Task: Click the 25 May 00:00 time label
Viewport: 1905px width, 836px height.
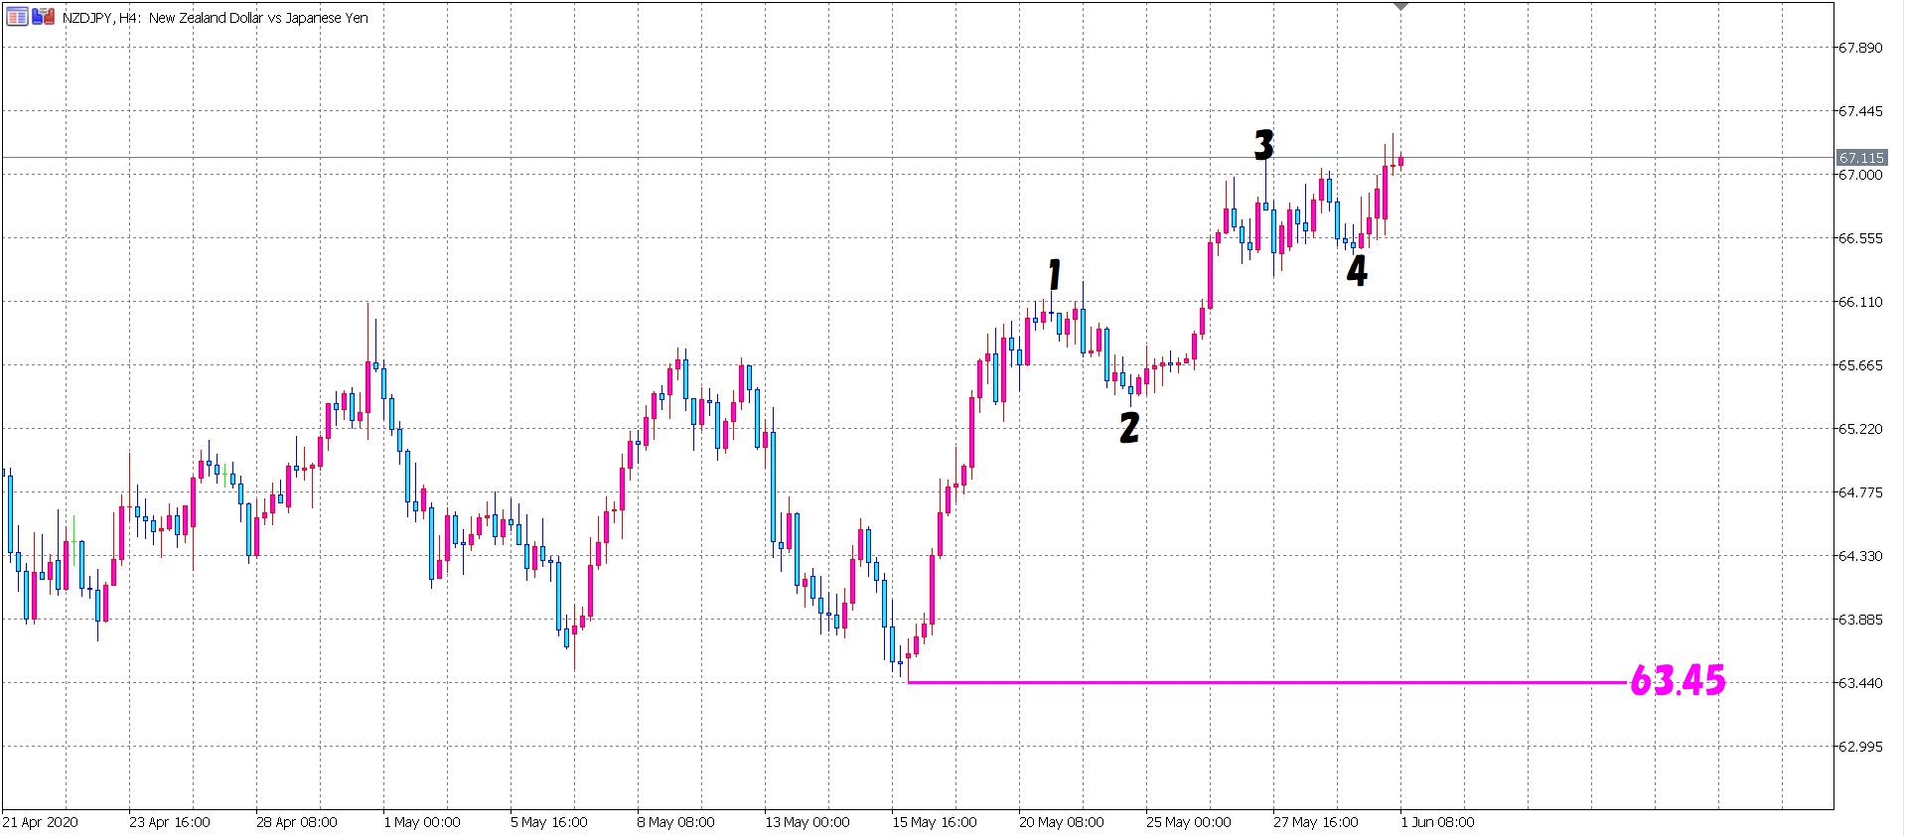Action: coord(1188,822)
